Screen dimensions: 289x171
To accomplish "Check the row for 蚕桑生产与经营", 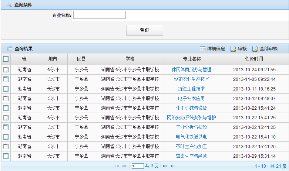I will 6,156.
